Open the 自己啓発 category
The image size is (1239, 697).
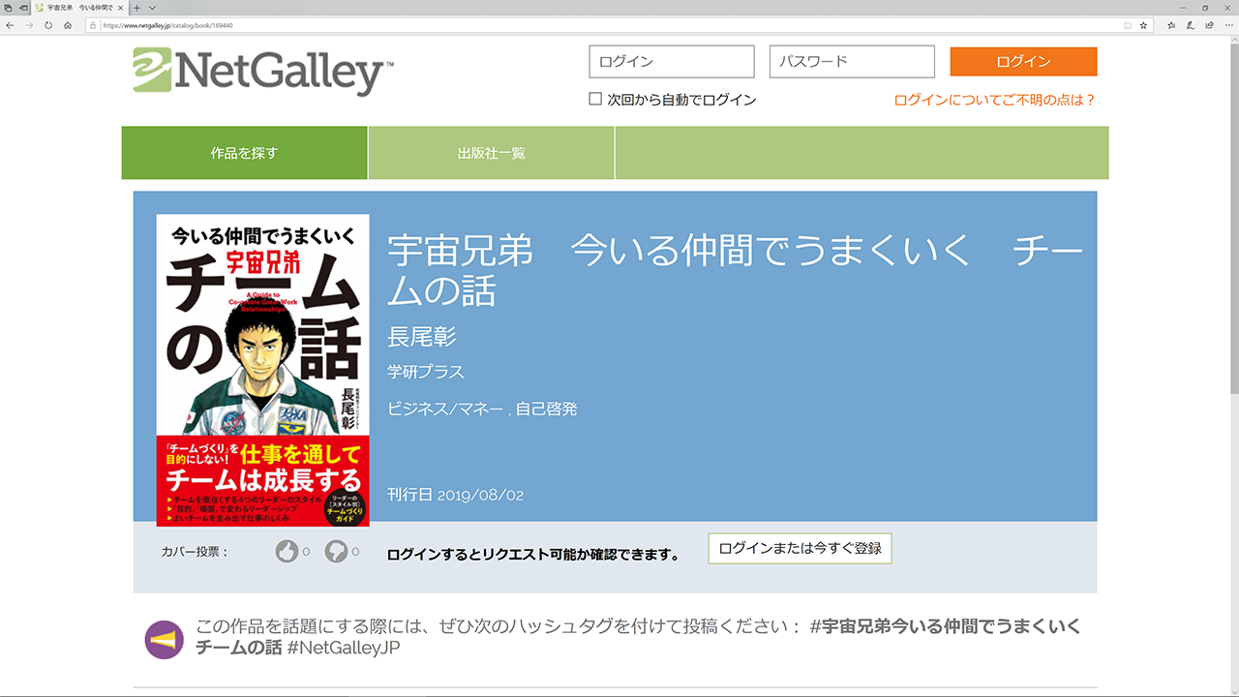click(x=546, y=409)
